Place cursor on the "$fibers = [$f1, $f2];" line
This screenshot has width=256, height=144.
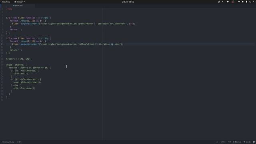[x=19, y=59]
